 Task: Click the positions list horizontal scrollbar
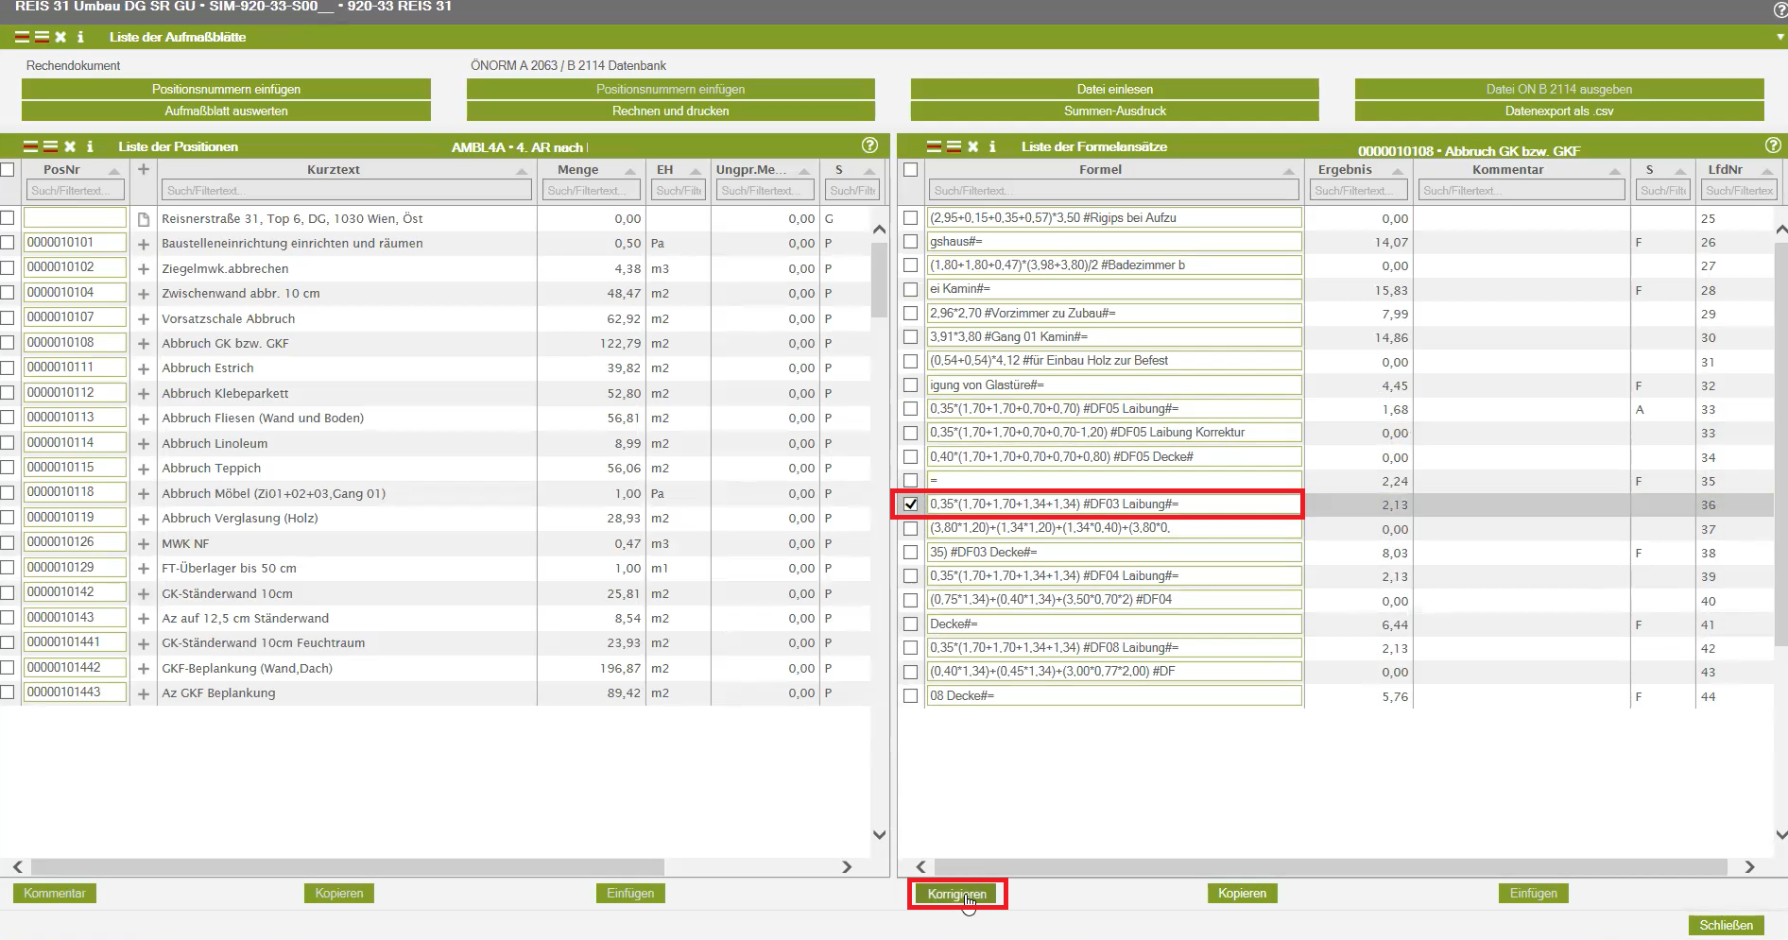pyautogui.click(x=347, y=866)
